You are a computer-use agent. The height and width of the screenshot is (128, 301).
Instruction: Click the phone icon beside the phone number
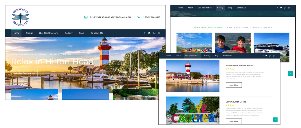[139, 17]
